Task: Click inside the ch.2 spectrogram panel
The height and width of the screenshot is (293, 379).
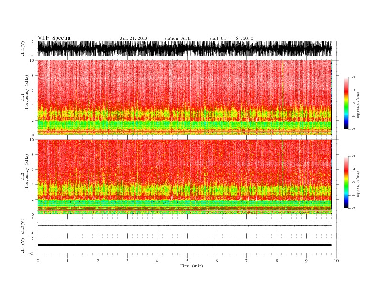Action: 184,177
